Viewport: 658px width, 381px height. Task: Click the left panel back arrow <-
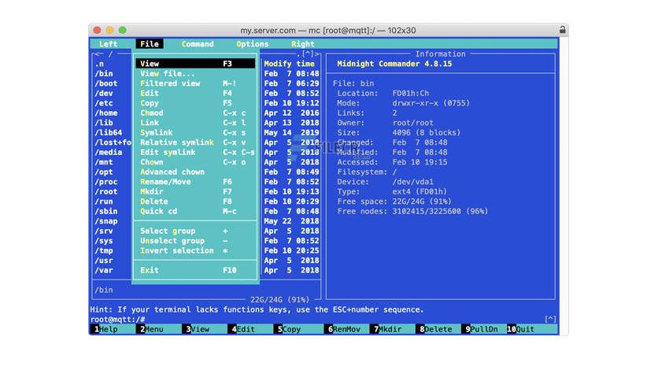[x=98, y=54]
